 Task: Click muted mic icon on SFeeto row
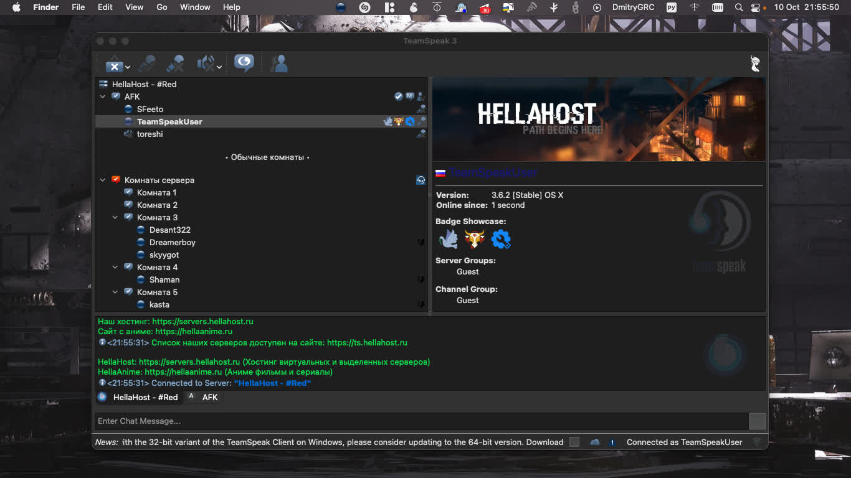pyautogui.click(x=421, y=109)
